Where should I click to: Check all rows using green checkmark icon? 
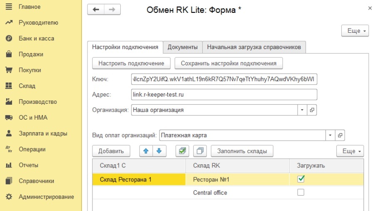click(182, 151)
